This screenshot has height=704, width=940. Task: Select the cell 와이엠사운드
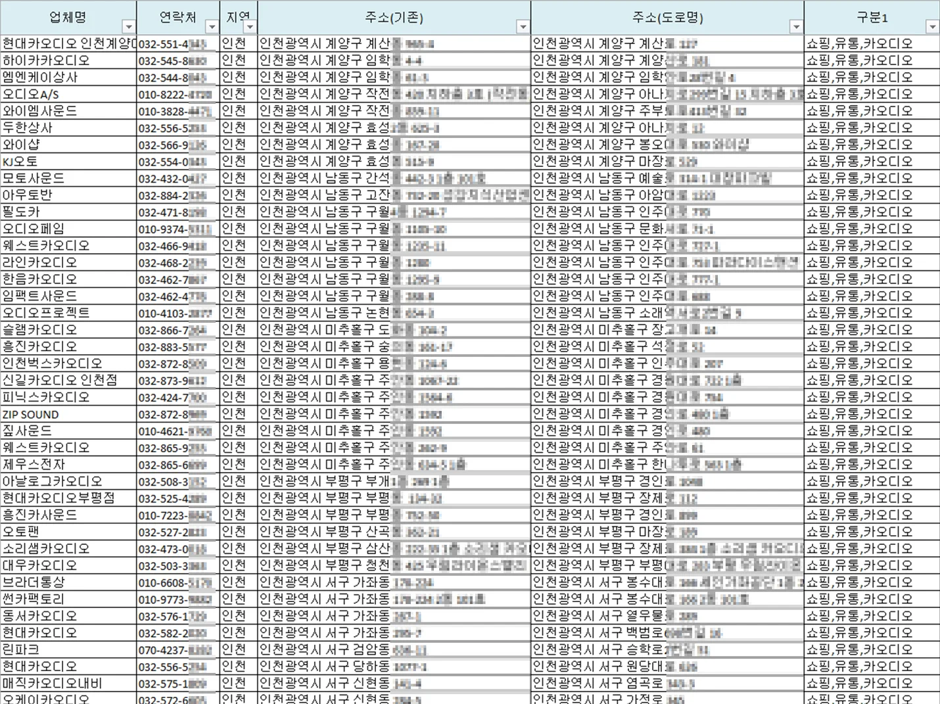click(x=68, y=111)
